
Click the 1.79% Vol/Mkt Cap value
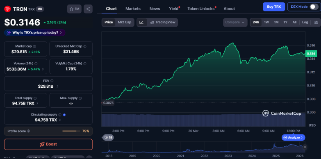click(x=71, y=69)
